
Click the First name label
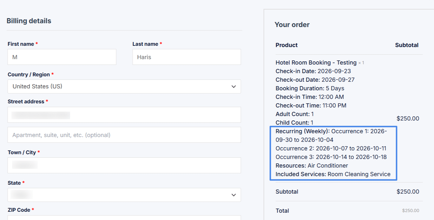pos(23,44)
